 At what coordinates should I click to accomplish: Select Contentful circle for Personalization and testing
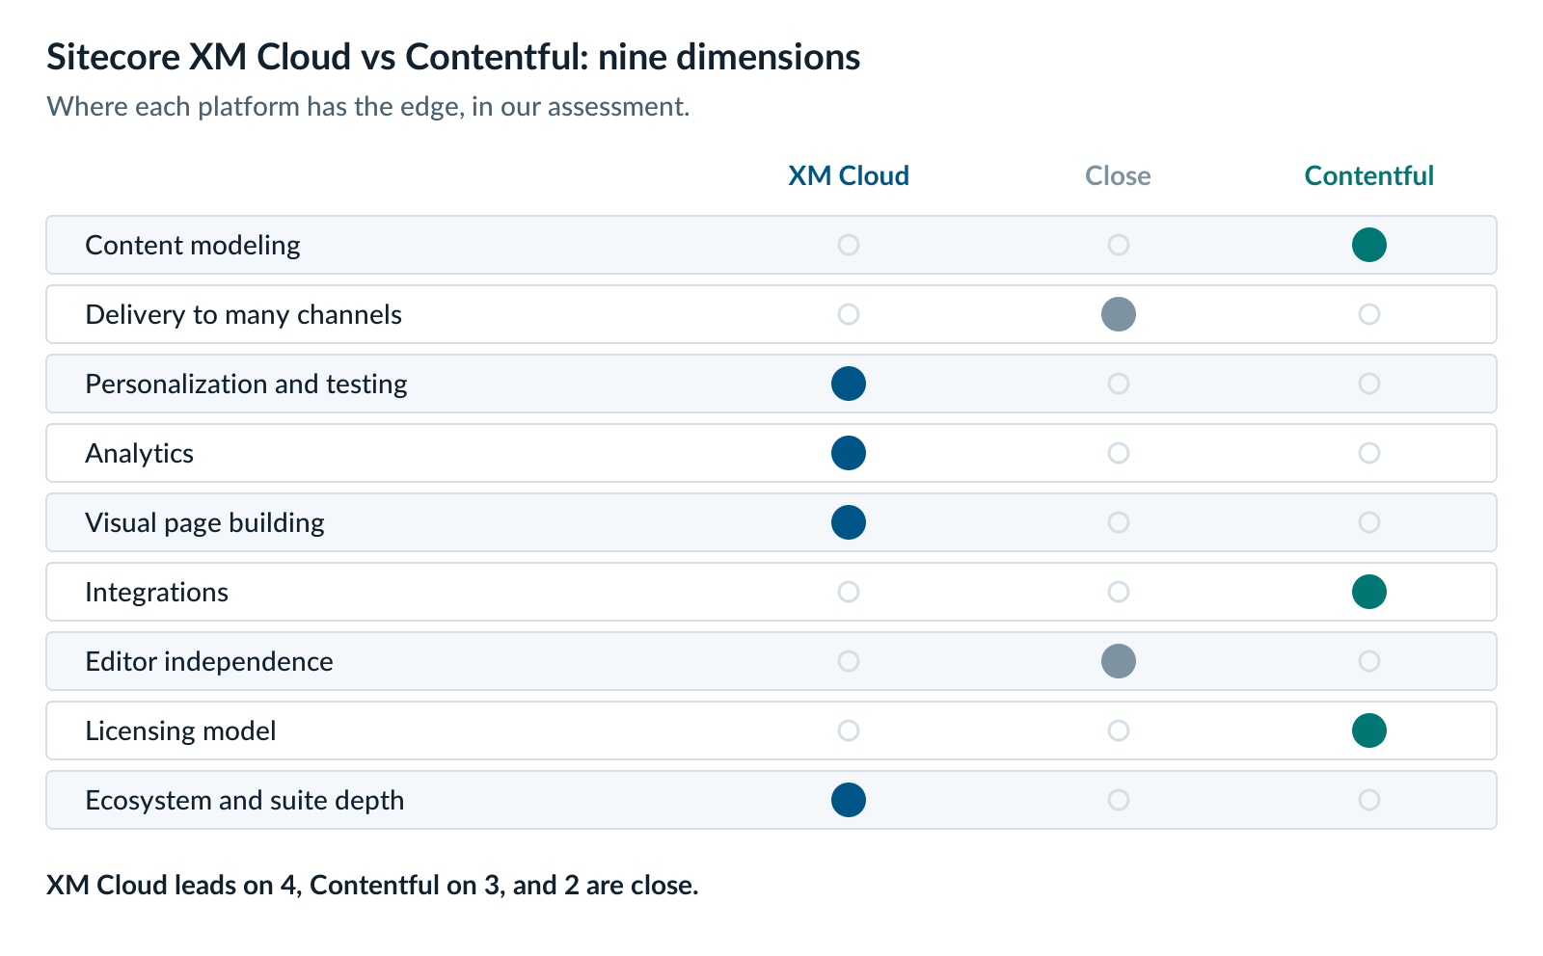point(1368,384)
